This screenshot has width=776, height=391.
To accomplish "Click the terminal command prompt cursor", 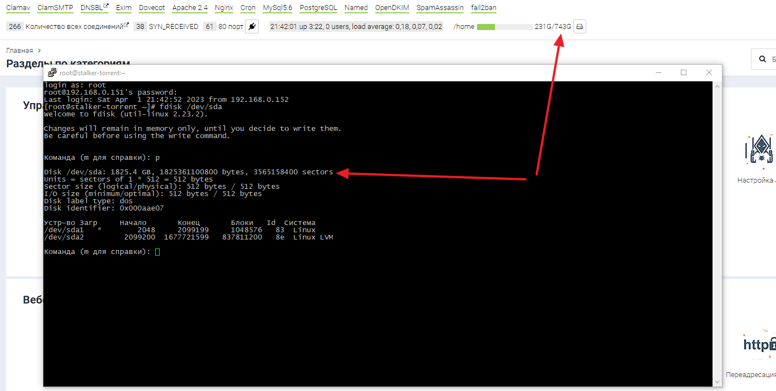I will coord(158,252).
